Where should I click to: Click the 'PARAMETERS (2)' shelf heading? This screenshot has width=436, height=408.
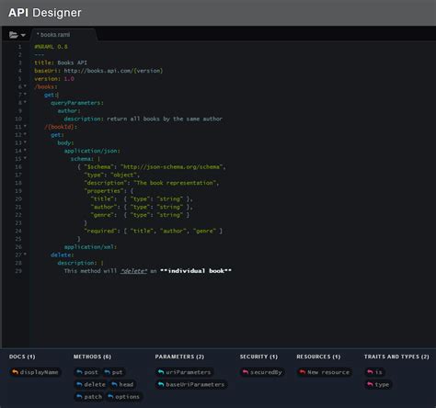[179, 357]
